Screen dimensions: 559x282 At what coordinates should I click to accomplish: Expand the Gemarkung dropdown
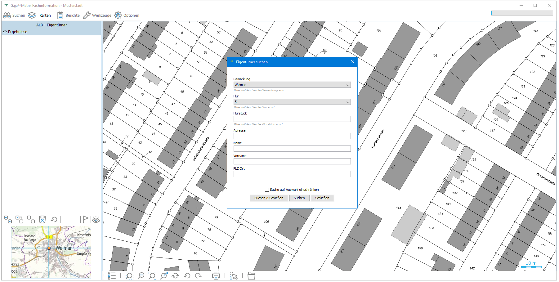tap(347, 85)
